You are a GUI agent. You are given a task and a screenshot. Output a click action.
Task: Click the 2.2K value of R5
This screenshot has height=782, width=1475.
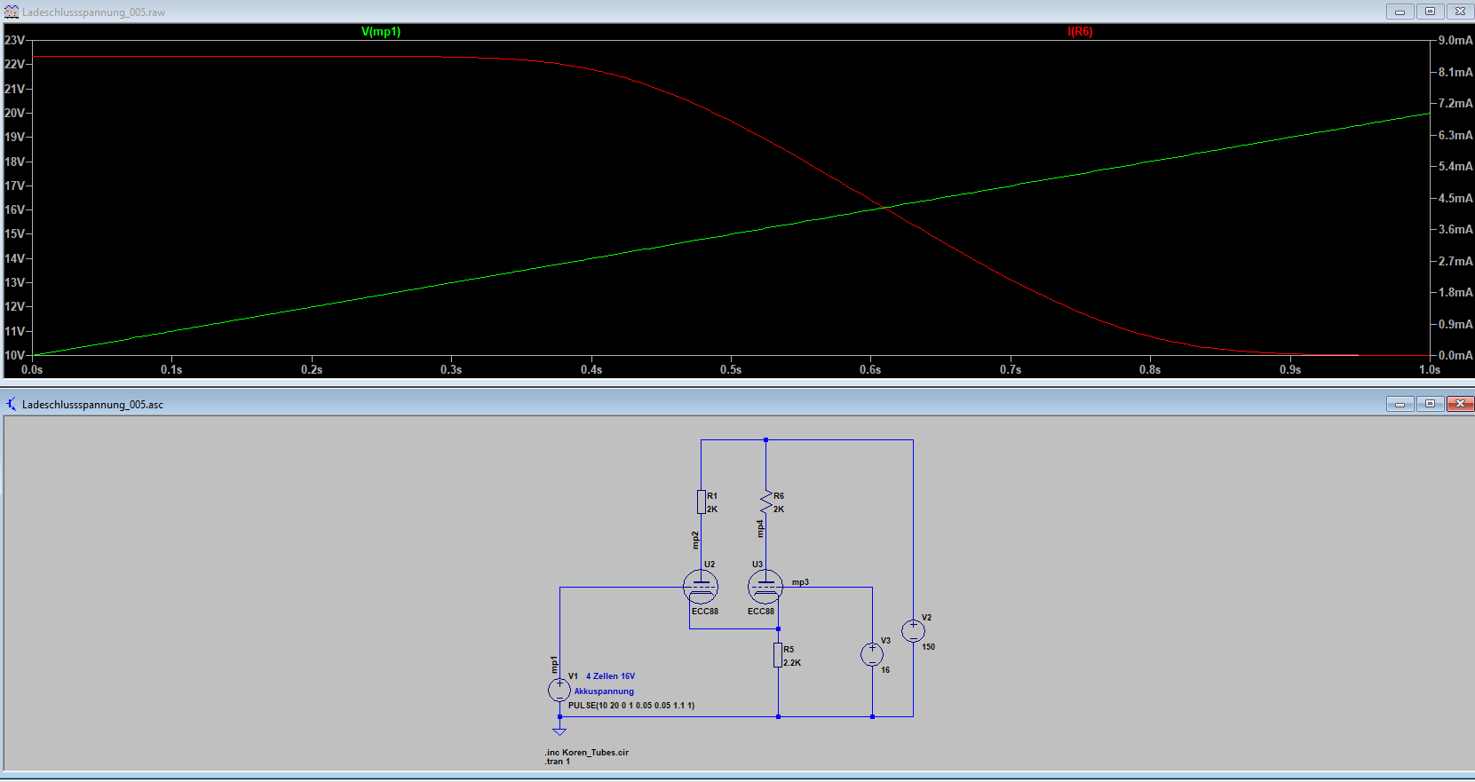pos(792,663)
